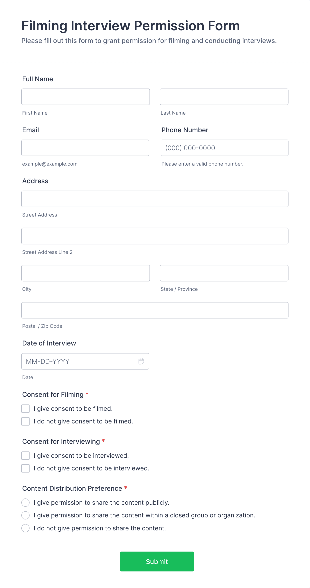This screenshot has height=588, width=310.
Task: Click the Submit button
Action: click(157, 561)
